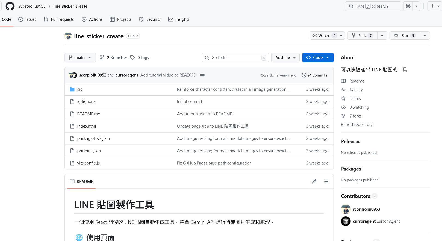Click the Go to file search box
The height and width of the screenshot is (241, 442).
pyautogui.click(x=235, y=57)
